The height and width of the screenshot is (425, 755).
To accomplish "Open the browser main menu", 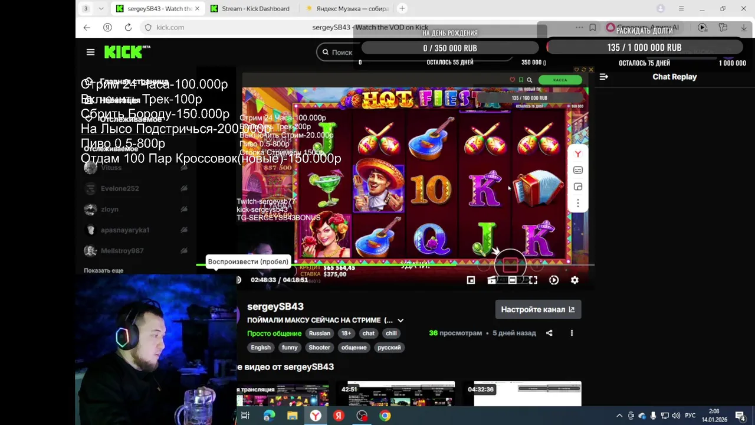I will coord(681,8).
